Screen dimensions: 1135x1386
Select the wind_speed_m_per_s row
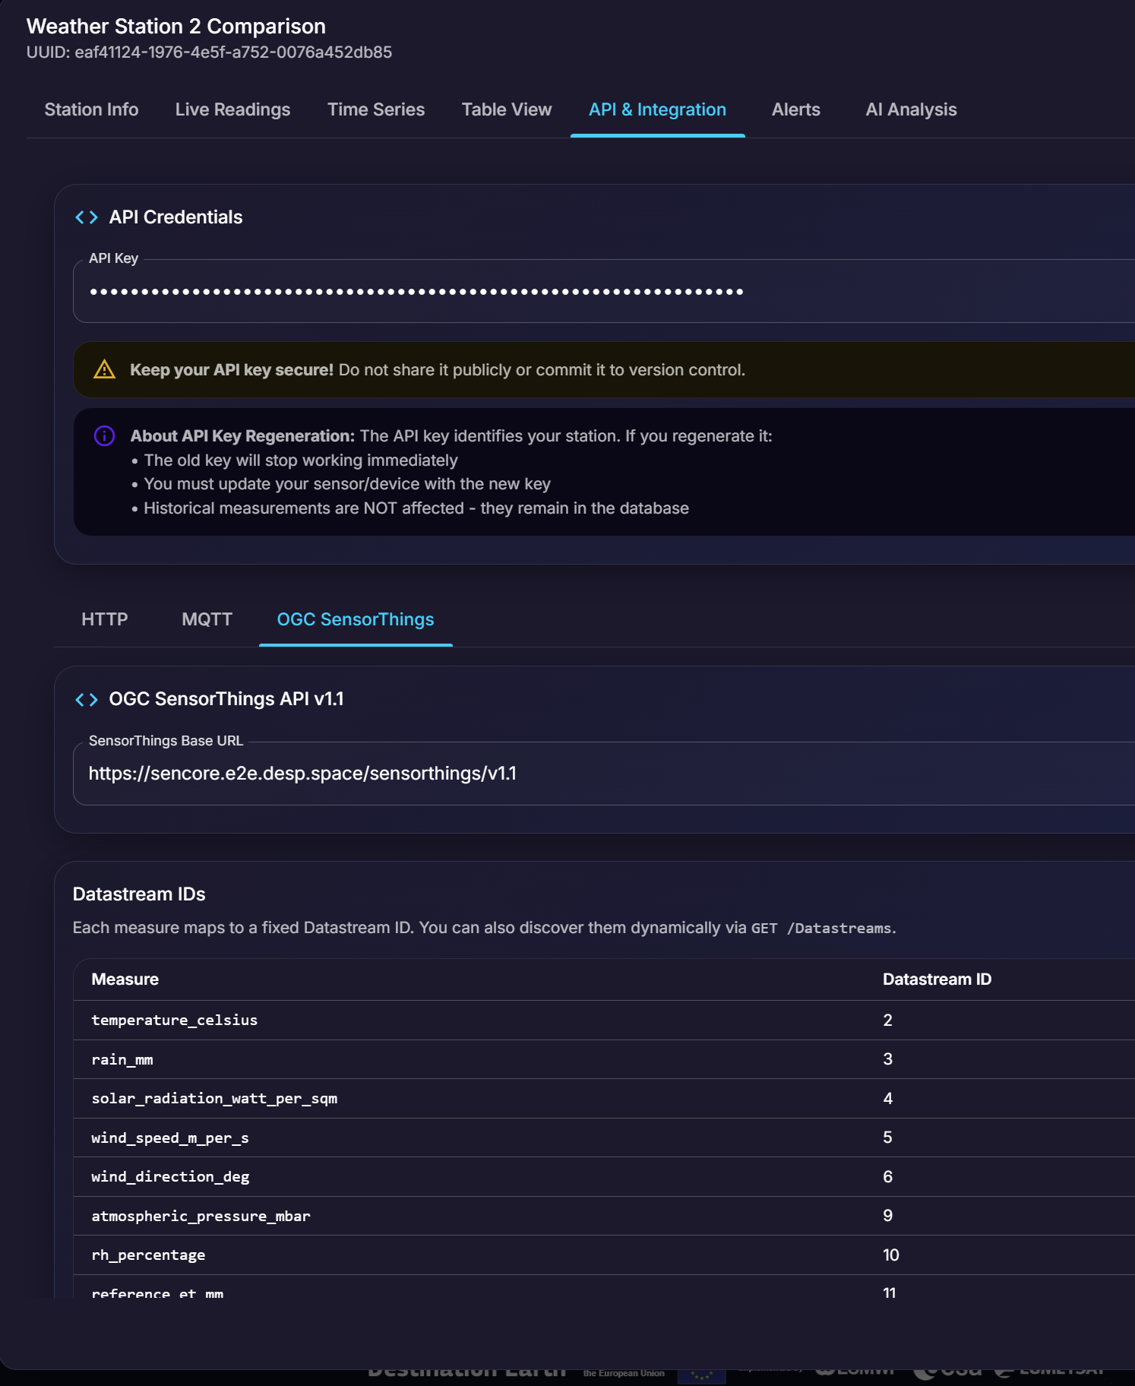604,1138
